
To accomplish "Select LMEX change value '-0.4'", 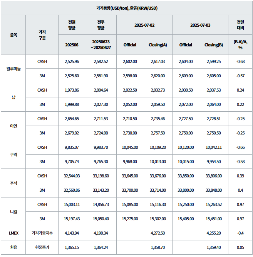I will click(x=240, y=233).
